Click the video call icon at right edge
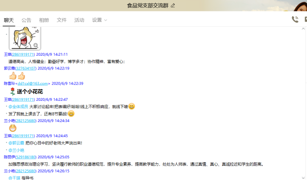Image resolution: width=307 pixels, height=180 pixels. (306, 19)
